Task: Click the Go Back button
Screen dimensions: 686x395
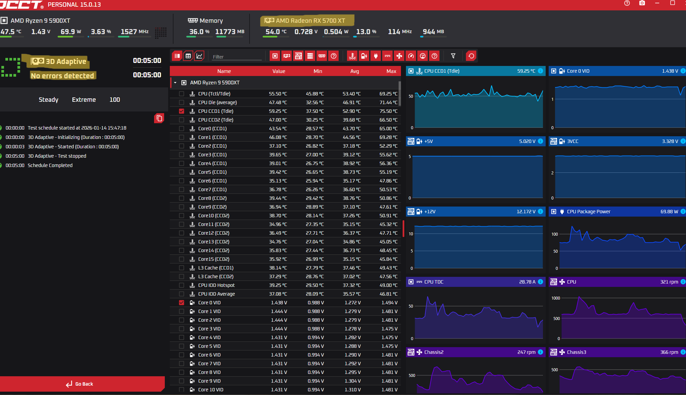Action: (82, 384)
